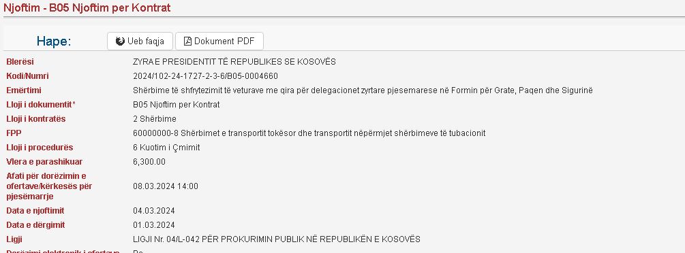The height and width of the screenshot is (253, 685).
Task: Click the Emërtimi description text
Action: point(363,90)
